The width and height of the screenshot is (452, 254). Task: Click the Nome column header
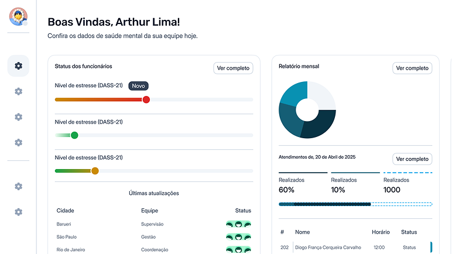coord(302,232)
